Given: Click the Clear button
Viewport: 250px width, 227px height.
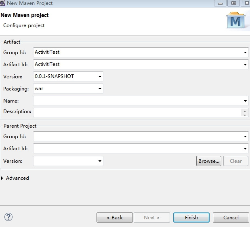Looking at the screenshot, I should pos(236,161).
